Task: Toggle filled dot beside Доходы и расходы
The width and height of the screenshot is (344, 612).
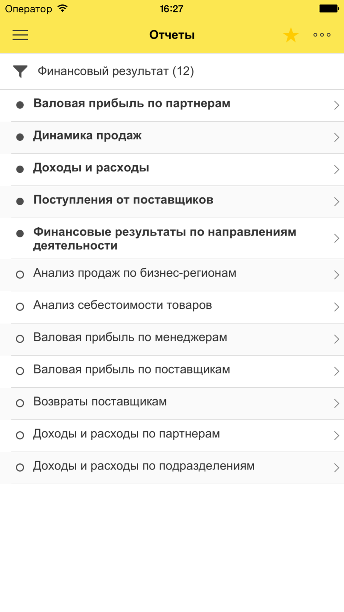Action: [x=20, y=169]
